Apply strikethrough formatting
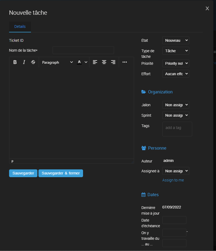The height and width of the screenshot is (251, 216). 33,62
